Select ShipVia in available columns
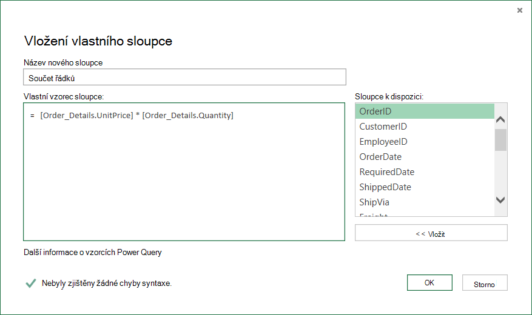 click(x=425, y=202)
